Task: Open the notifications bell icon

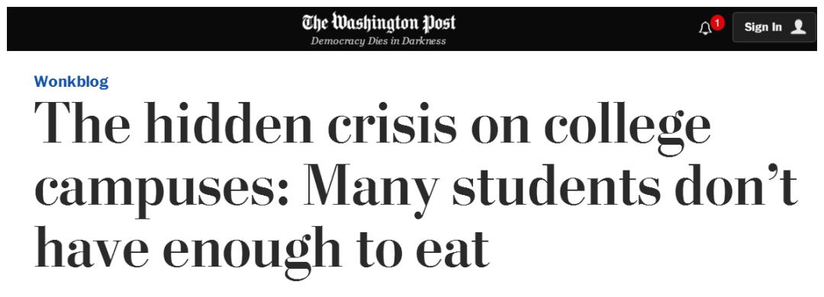Action: (705, 28)
